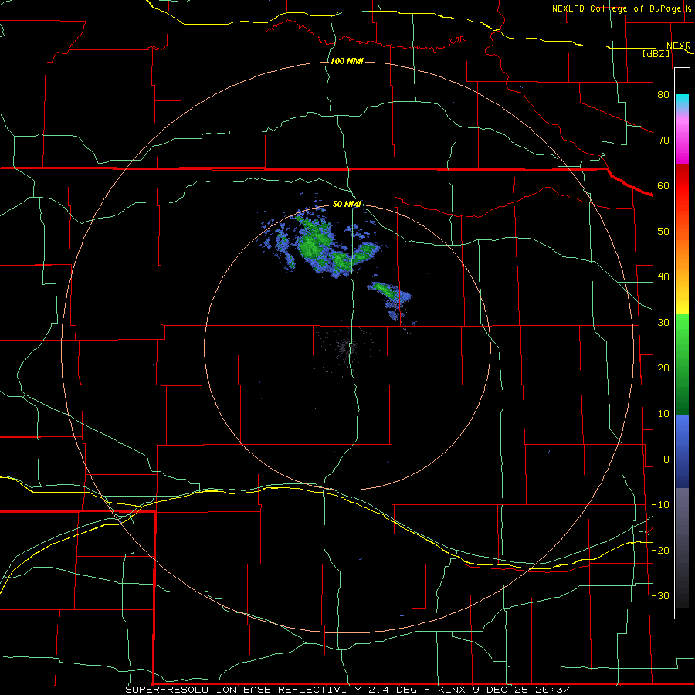The image size is (695, 695).
Task: Click the NEXLAB-College of DuPage watermark text
Action: click(616, 8)
